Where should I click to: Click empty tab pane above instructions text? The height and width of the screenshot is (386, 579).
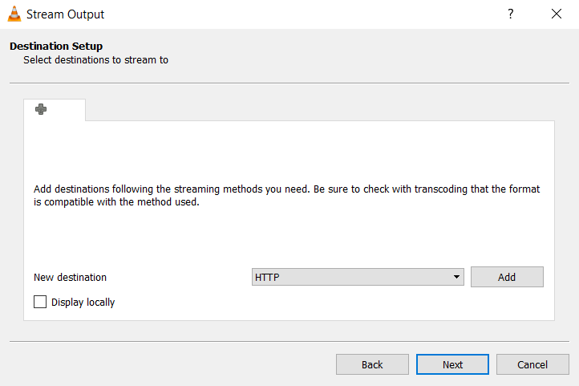coord(289,152)
